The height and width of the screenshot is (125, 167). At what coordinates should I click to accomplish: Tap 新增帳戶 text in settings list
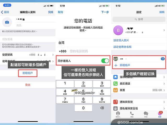(125, 65)
